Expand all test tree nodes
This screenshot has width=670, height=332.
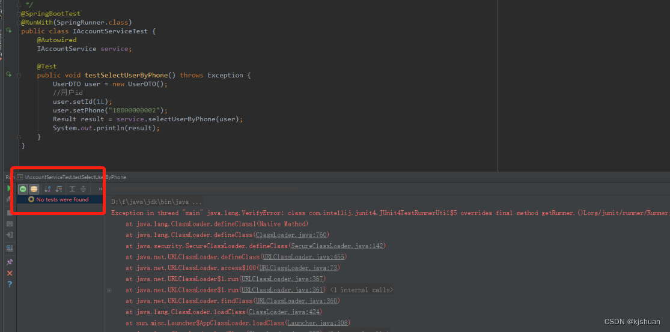coord(73,189)
